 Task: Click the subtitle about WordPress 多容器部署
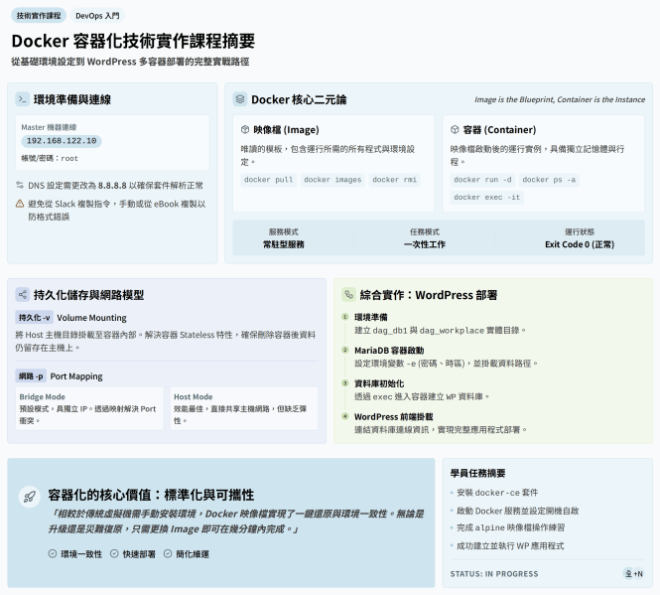click(130, 62)
